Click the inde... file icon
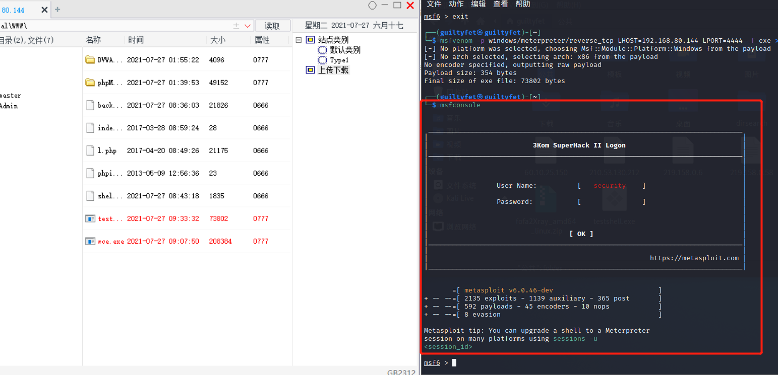 90,128
